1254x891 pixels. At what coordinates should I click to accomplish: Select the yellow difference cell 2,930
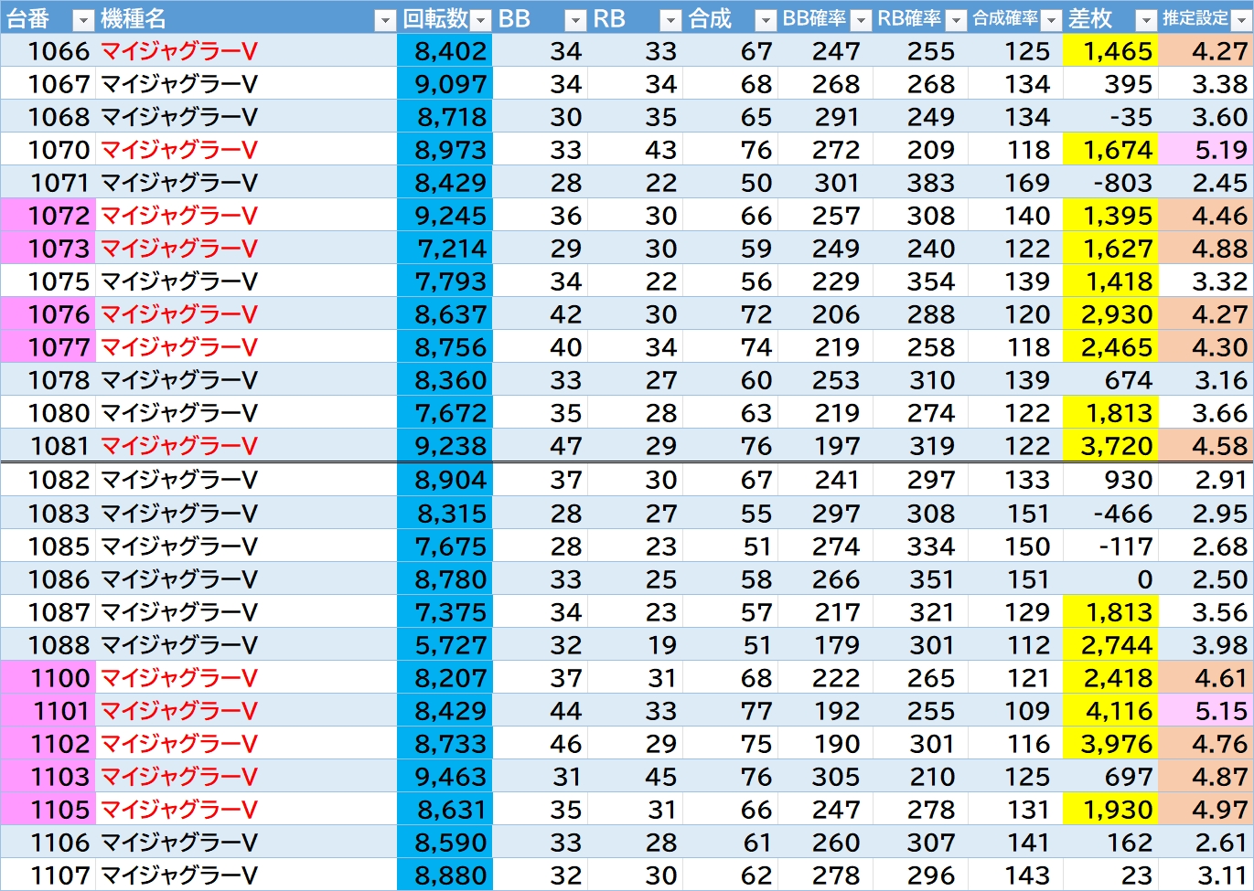(x=1110, y=314)
